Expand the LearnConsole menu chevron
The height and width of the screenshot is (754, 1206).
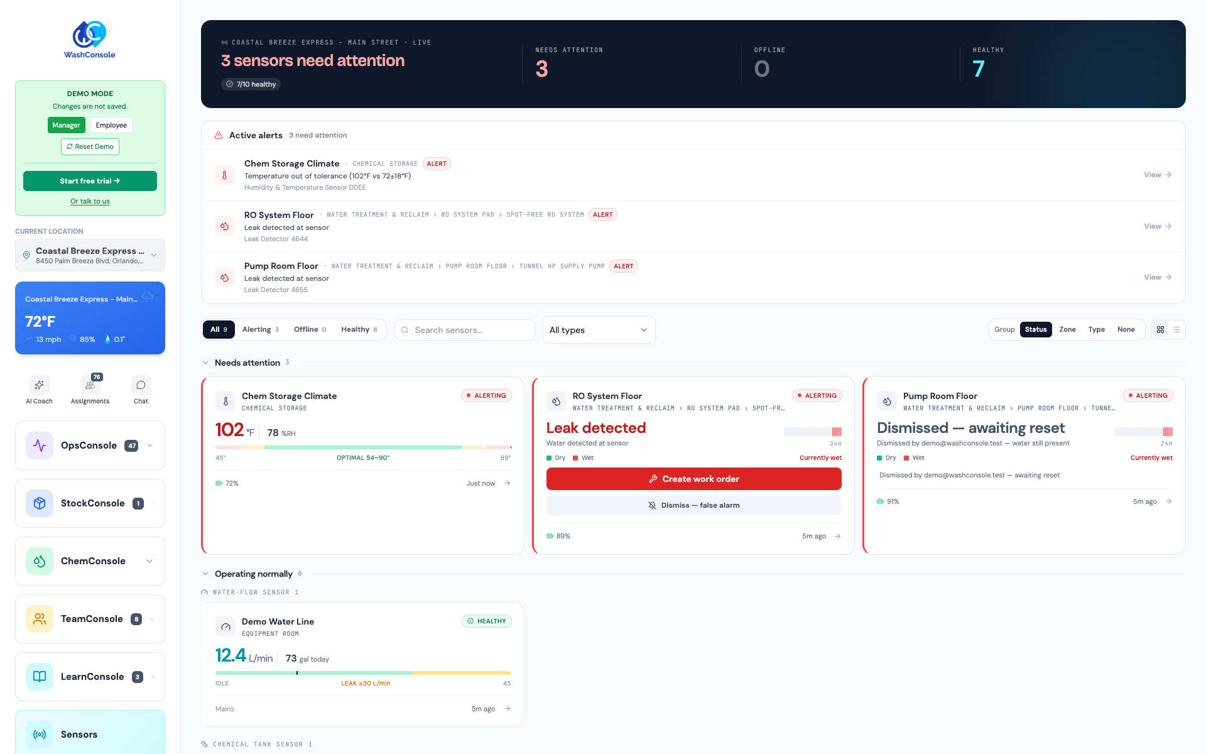[x=153, y=677]
